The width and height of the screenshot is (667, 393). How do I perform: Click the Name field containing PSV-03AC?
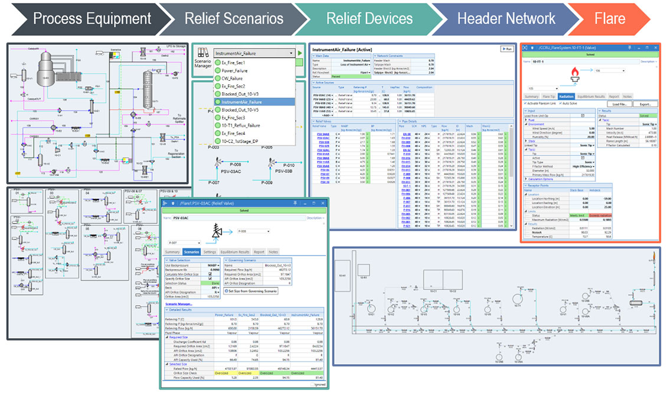tap(238, 218)
